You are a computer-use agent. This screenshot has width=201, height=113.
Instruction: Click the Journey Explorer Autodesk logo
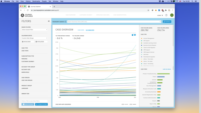(x=27, y=15)
